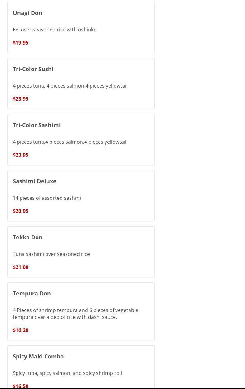Click the Tri-Color Sushi pieces description

(70, 86)
